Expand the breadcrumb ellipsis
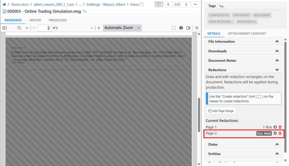Image resolution: width=289 pixels, height=166 pixels. point(80,4)
